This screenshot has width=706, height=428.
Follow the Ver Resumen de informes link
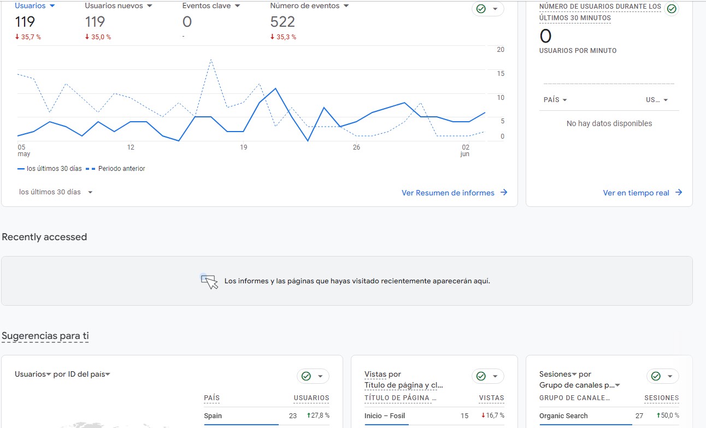pos(448,193)
